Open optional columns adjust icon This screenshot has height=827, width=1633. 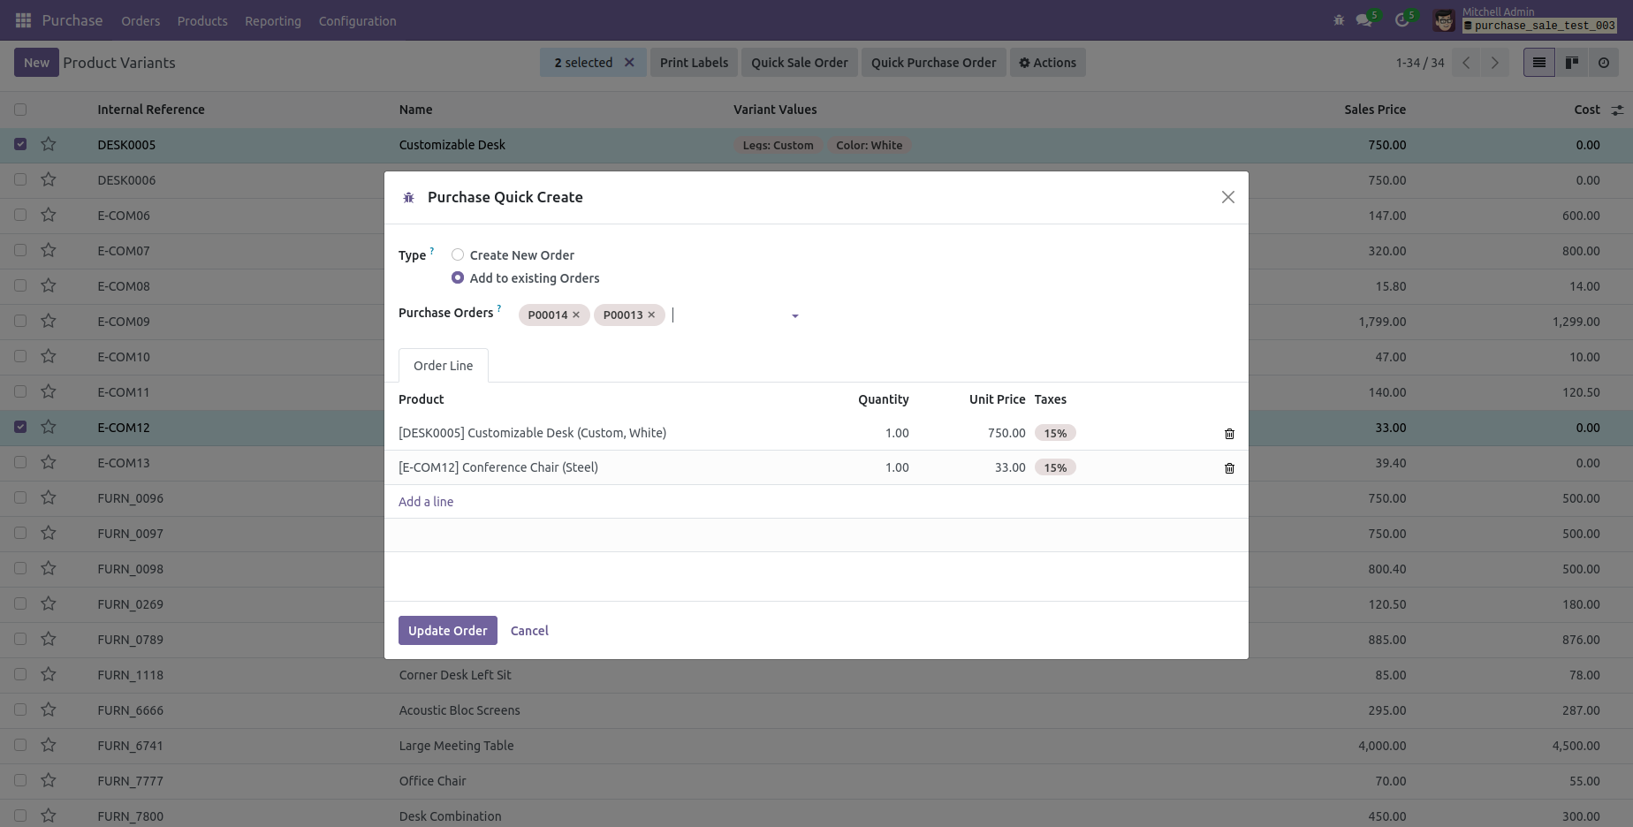click(1617, 110)
